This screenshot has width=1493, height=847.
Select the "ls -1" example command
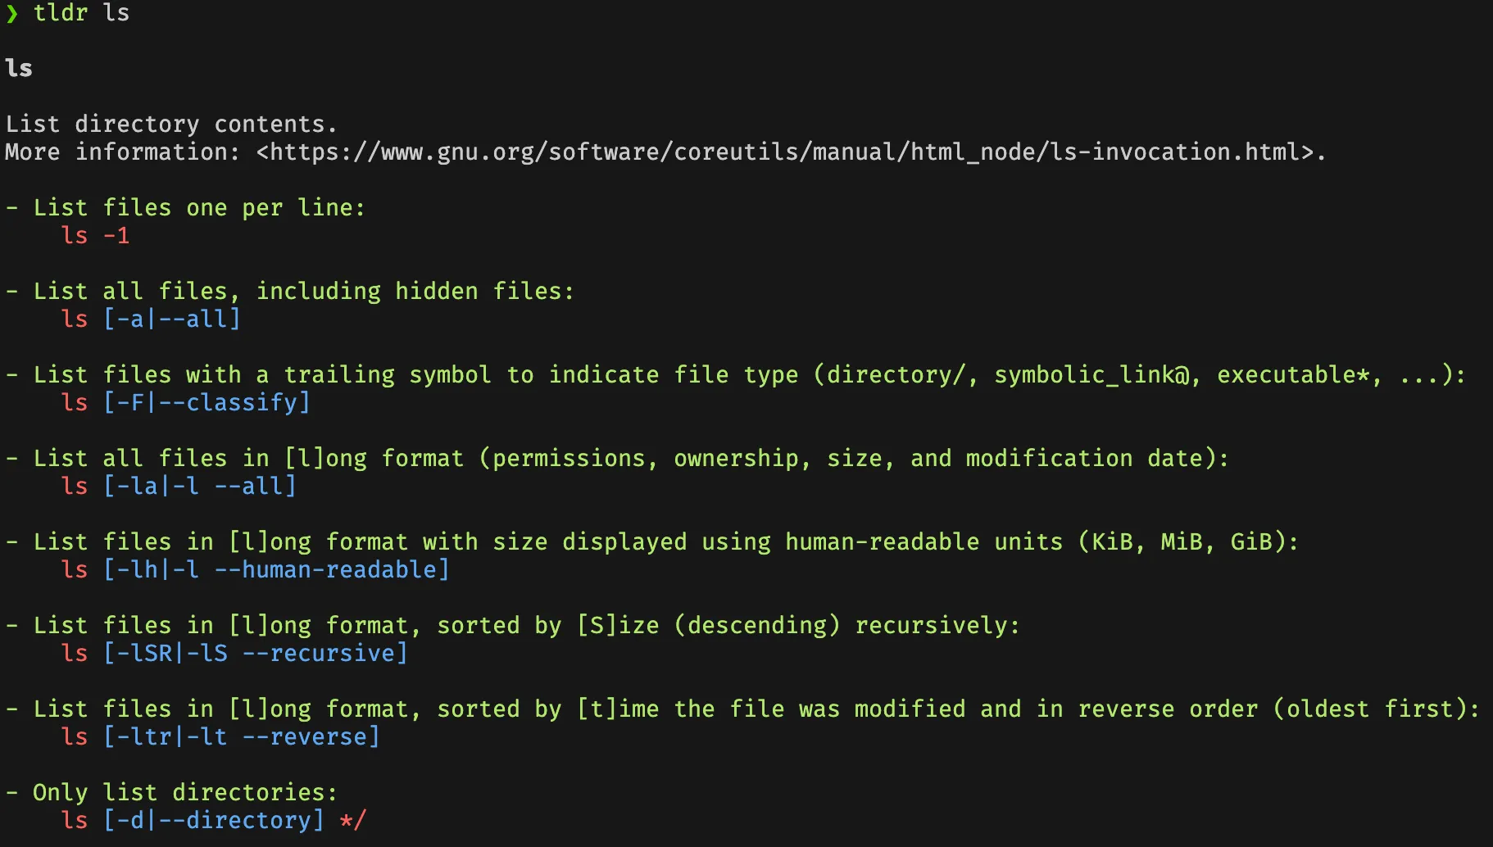pyautogui.click(x=95, y=236)
